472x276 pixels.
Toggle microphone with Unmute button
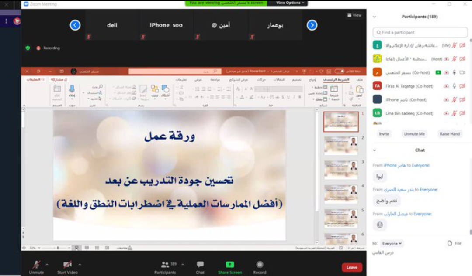[37, 265]
